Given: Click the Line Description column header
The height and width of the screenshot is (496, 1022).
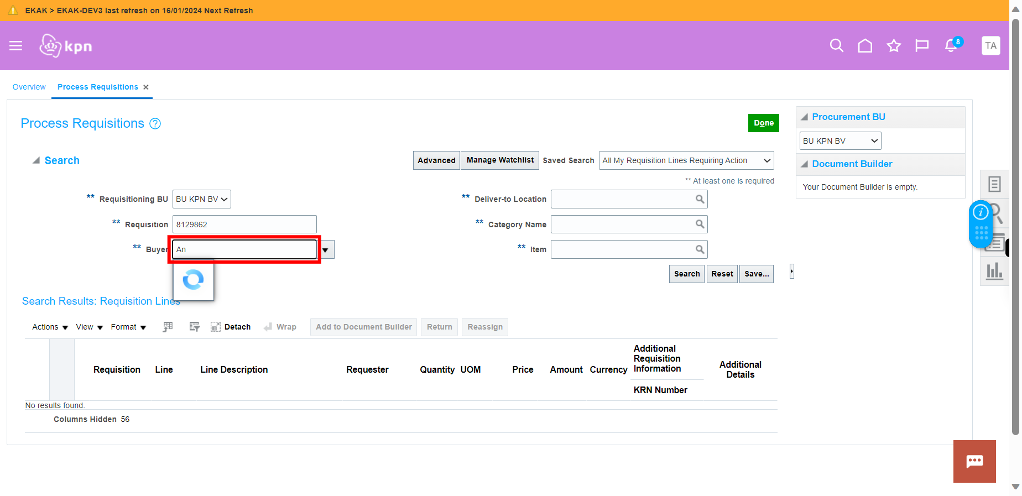Looking at the screenshot, I should (234, 370).
